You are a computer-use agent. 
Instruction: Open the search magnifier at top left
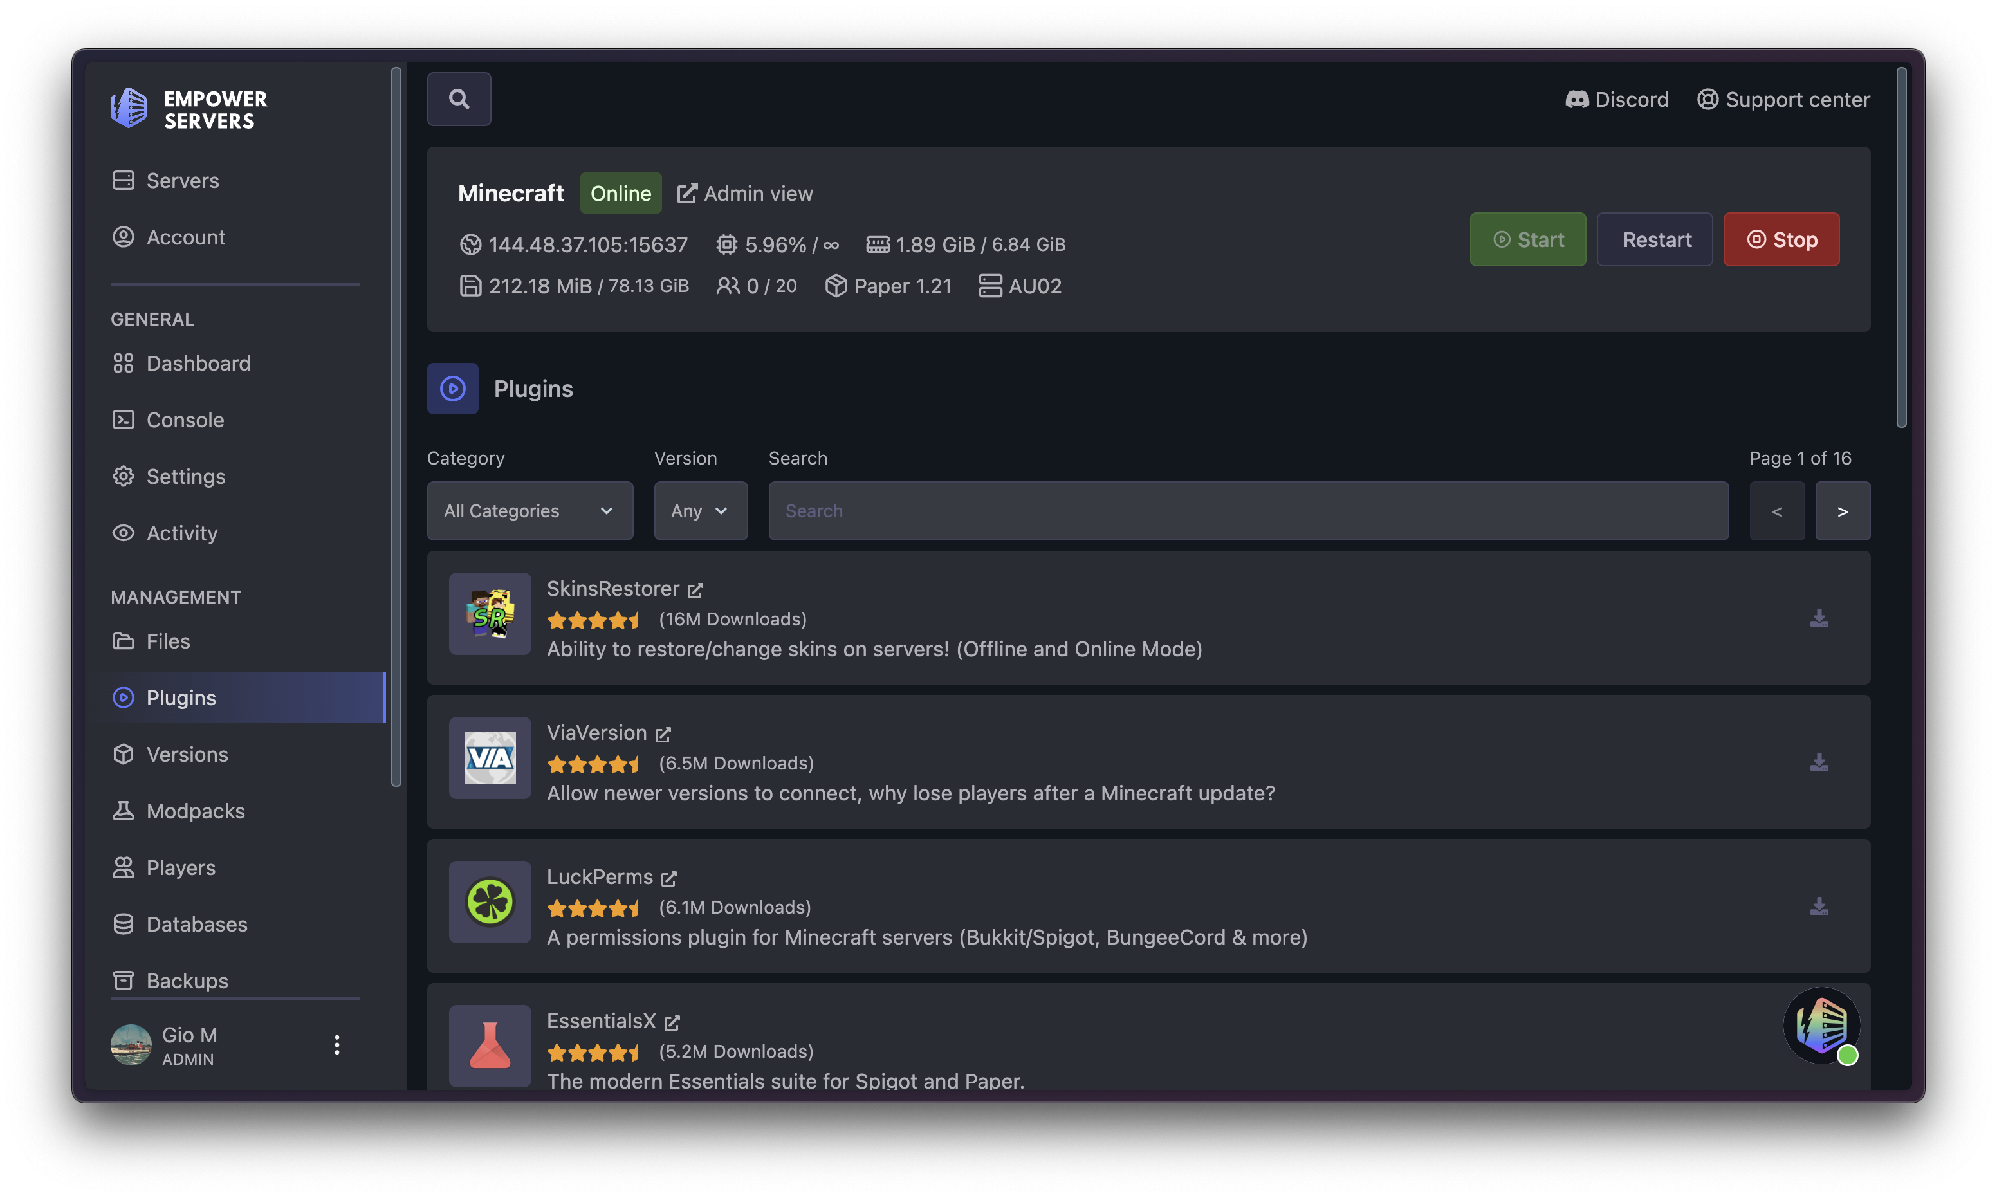pyautogui.click(x=459, y=98)
